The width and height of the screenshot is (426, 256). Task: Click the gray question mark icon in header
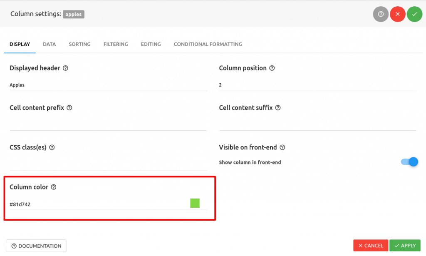pyautogui.click(x=381, y=14)
